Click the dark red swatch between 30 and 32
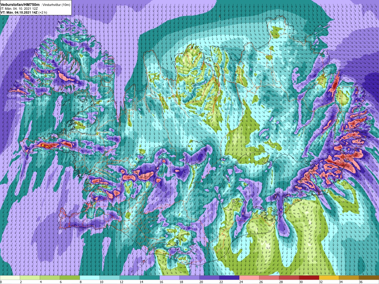This screenshot has width=379, height=284. point(309,278)
